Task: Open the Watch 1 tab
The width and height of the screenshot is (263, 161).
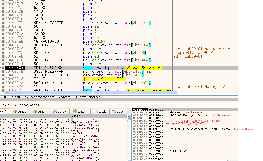Action: tap(80, 112)
